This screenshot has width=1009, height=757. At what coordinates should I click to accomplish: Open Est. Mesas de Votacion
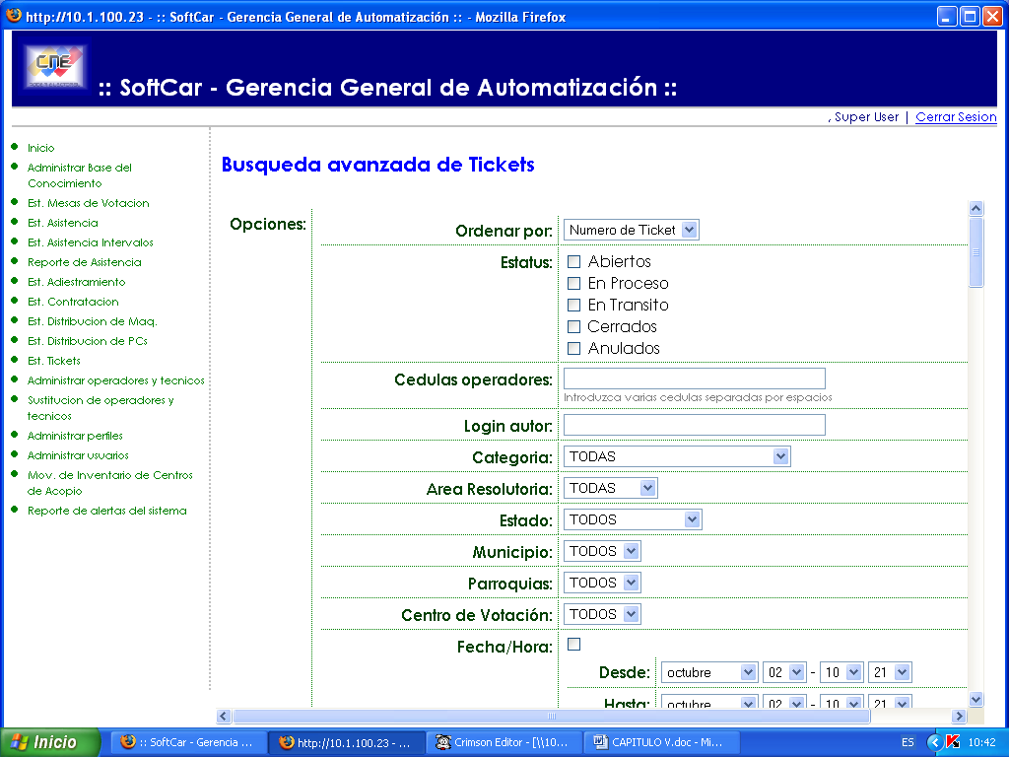click(x=88, y=203)
